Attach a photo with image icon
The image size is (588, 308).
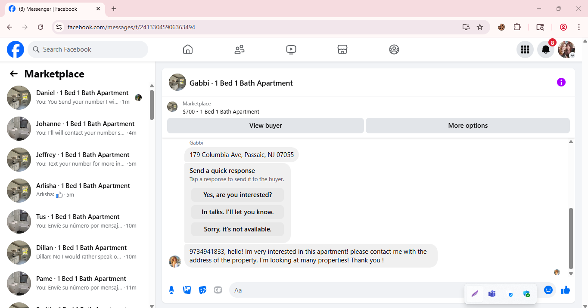pos(187,290)
